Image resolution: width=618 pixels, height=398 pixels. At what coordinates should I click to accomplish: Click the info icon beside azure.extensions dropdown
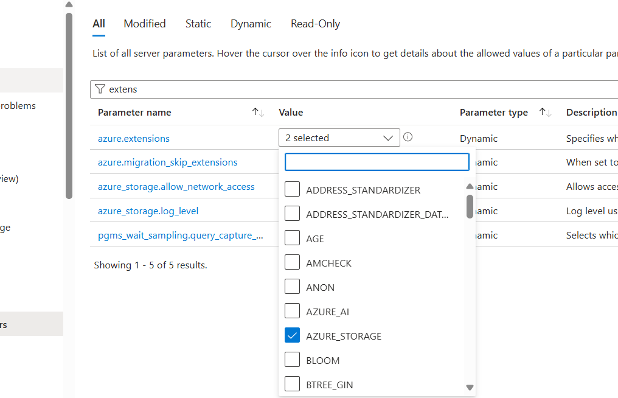408,137
